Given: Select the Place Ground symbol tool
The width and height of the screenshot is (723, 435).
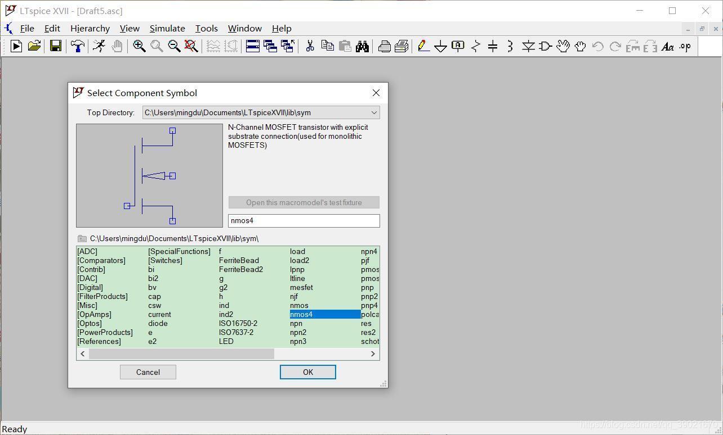Looking at the screenshot, I should coord(441,46).
